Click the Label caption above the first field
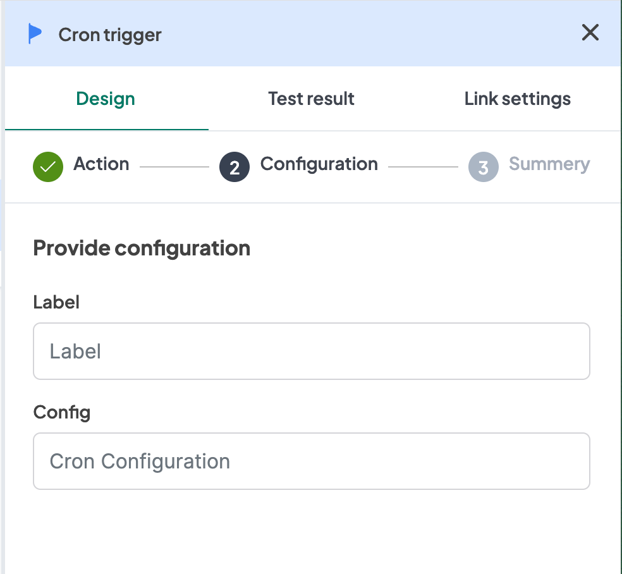This screenshot has height=574, width=622. point(56,302)
